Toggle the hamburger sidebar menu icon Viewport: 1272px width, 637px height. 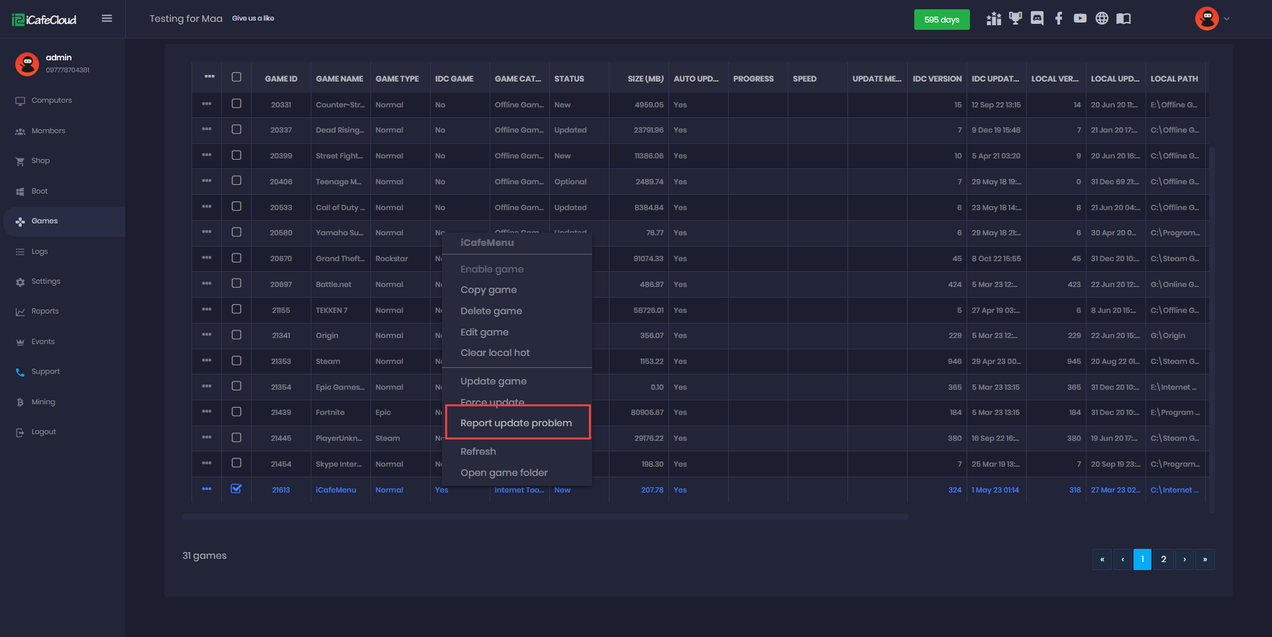[107, 19]
